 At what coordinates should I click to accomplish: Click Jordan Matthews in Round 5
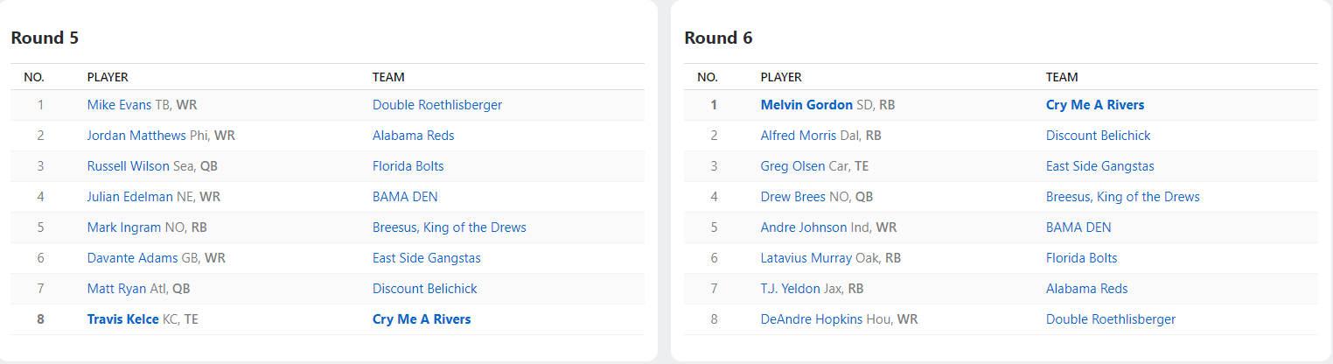[136, 136]
